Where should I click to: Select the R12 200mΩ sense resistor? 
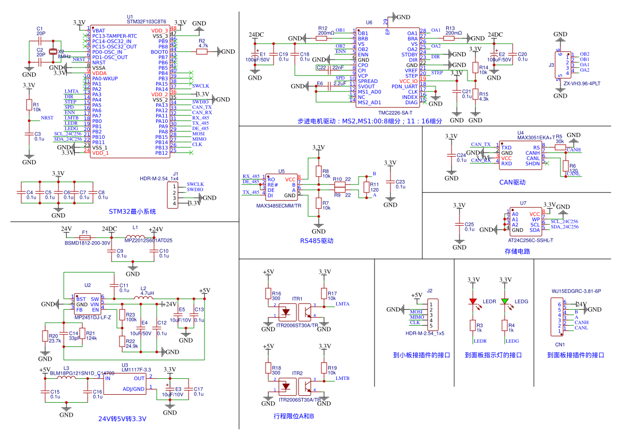pyautogui.click(x=321, y=38)
